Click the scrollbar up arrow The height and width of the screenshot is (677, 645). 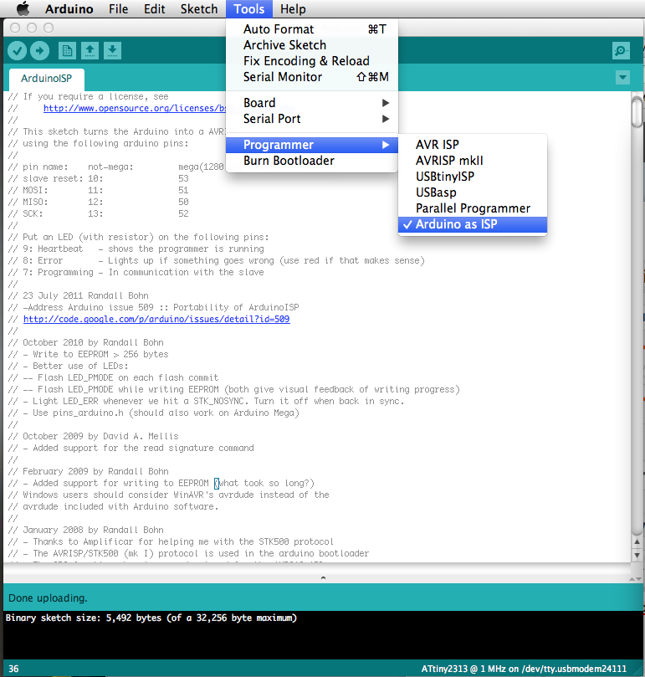tap(637, 541)
